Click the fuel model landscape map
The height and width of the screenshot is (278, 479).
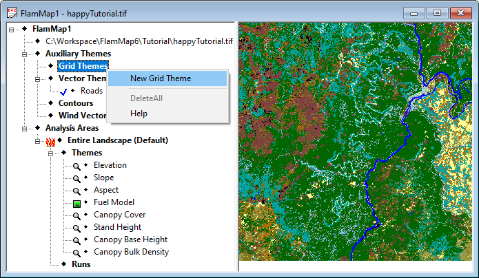[355, 142]
